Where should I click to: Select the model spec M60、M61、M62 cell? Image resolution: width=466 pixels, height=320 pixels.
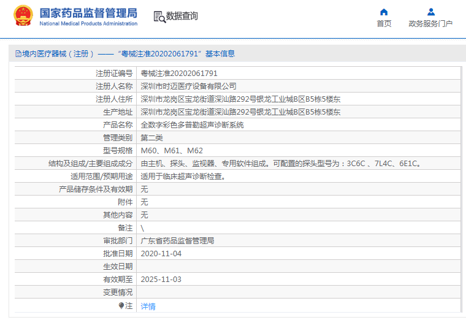point(172,151)
